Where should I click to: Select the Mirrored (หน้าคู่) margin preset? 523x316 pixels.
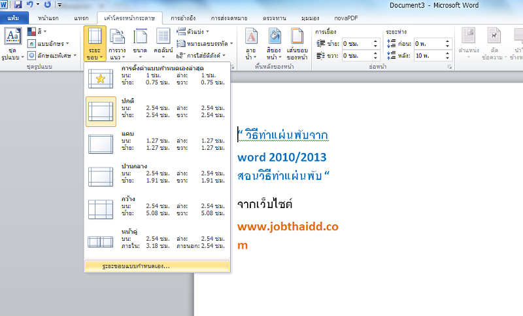click(157, 240)
